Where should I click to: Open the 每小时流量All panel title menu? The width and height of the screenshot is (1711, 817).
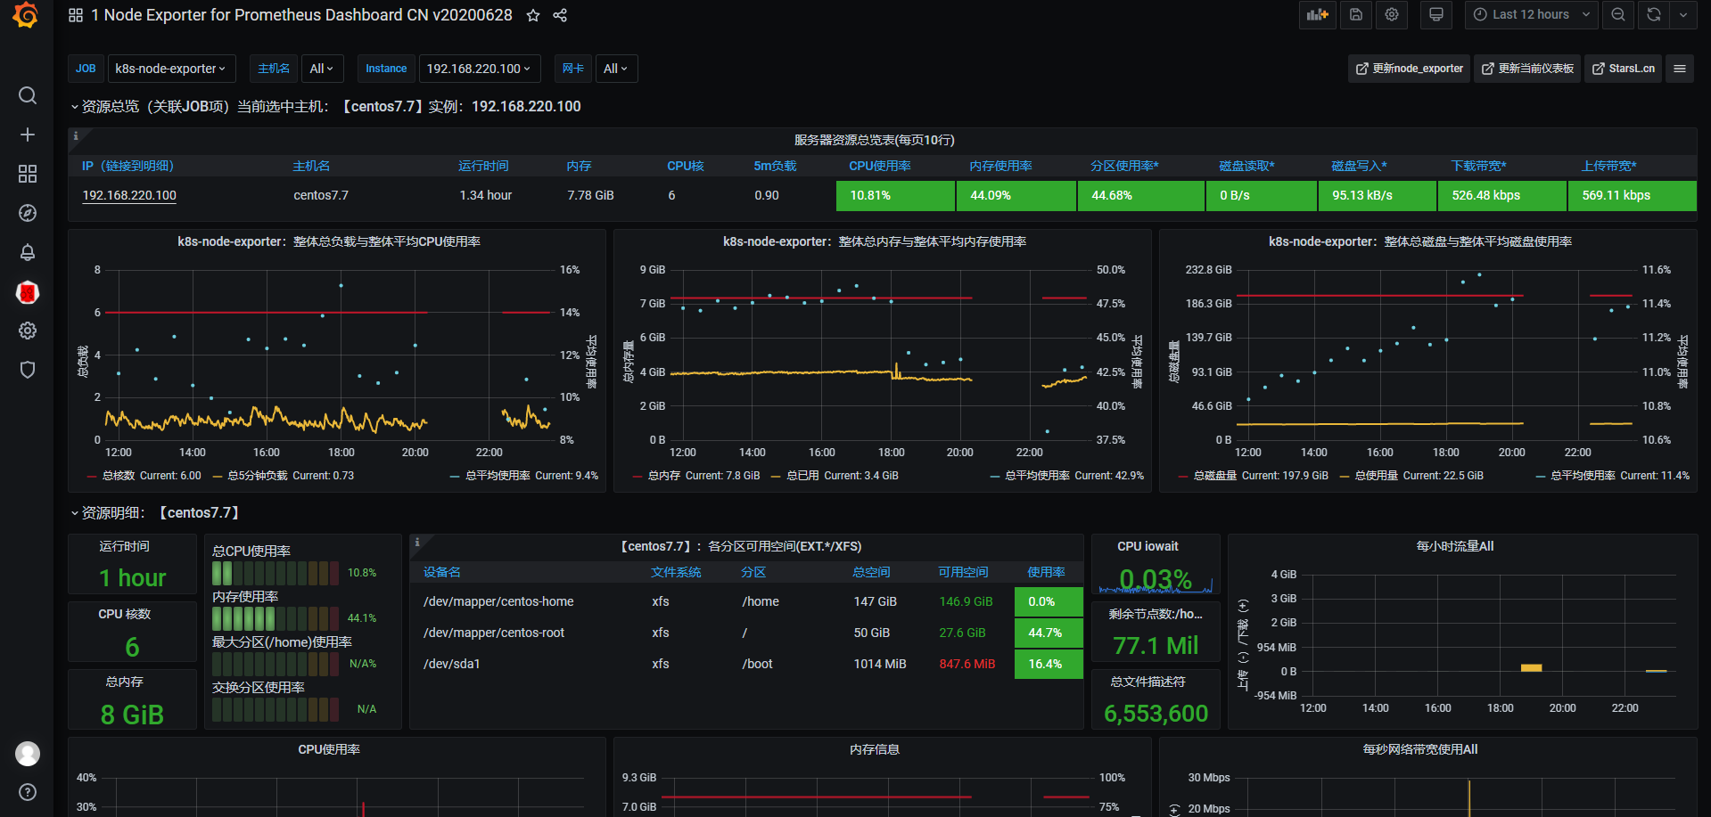1455,546
